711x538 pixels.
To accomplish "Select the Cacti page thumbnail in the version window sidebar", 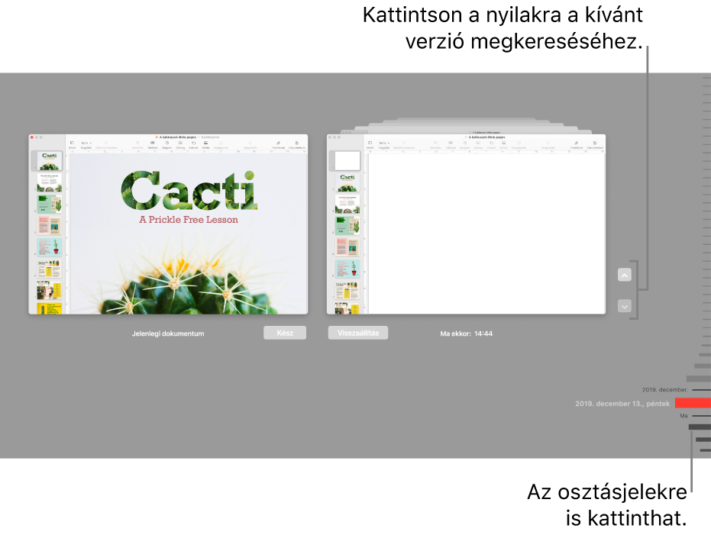I will click(x=347, y=182).
